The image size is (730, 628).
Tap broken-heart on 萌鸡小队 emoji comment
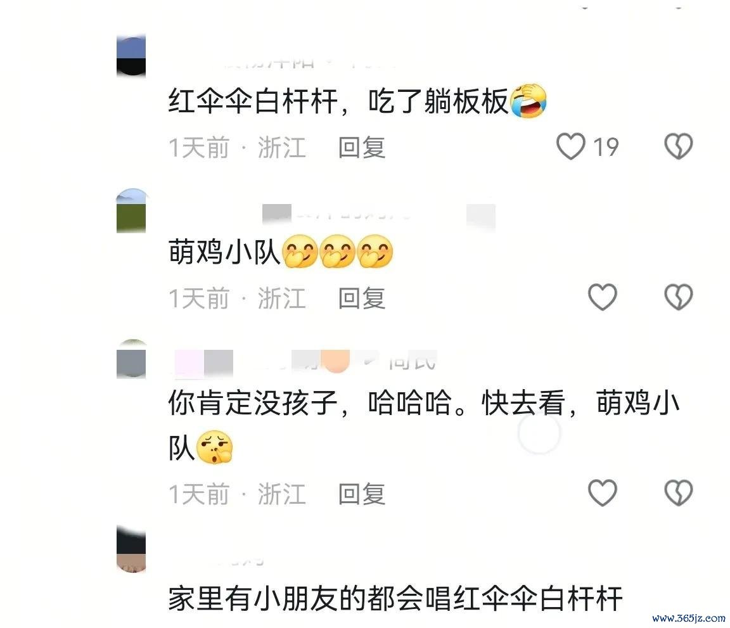(x=678, y=297)
